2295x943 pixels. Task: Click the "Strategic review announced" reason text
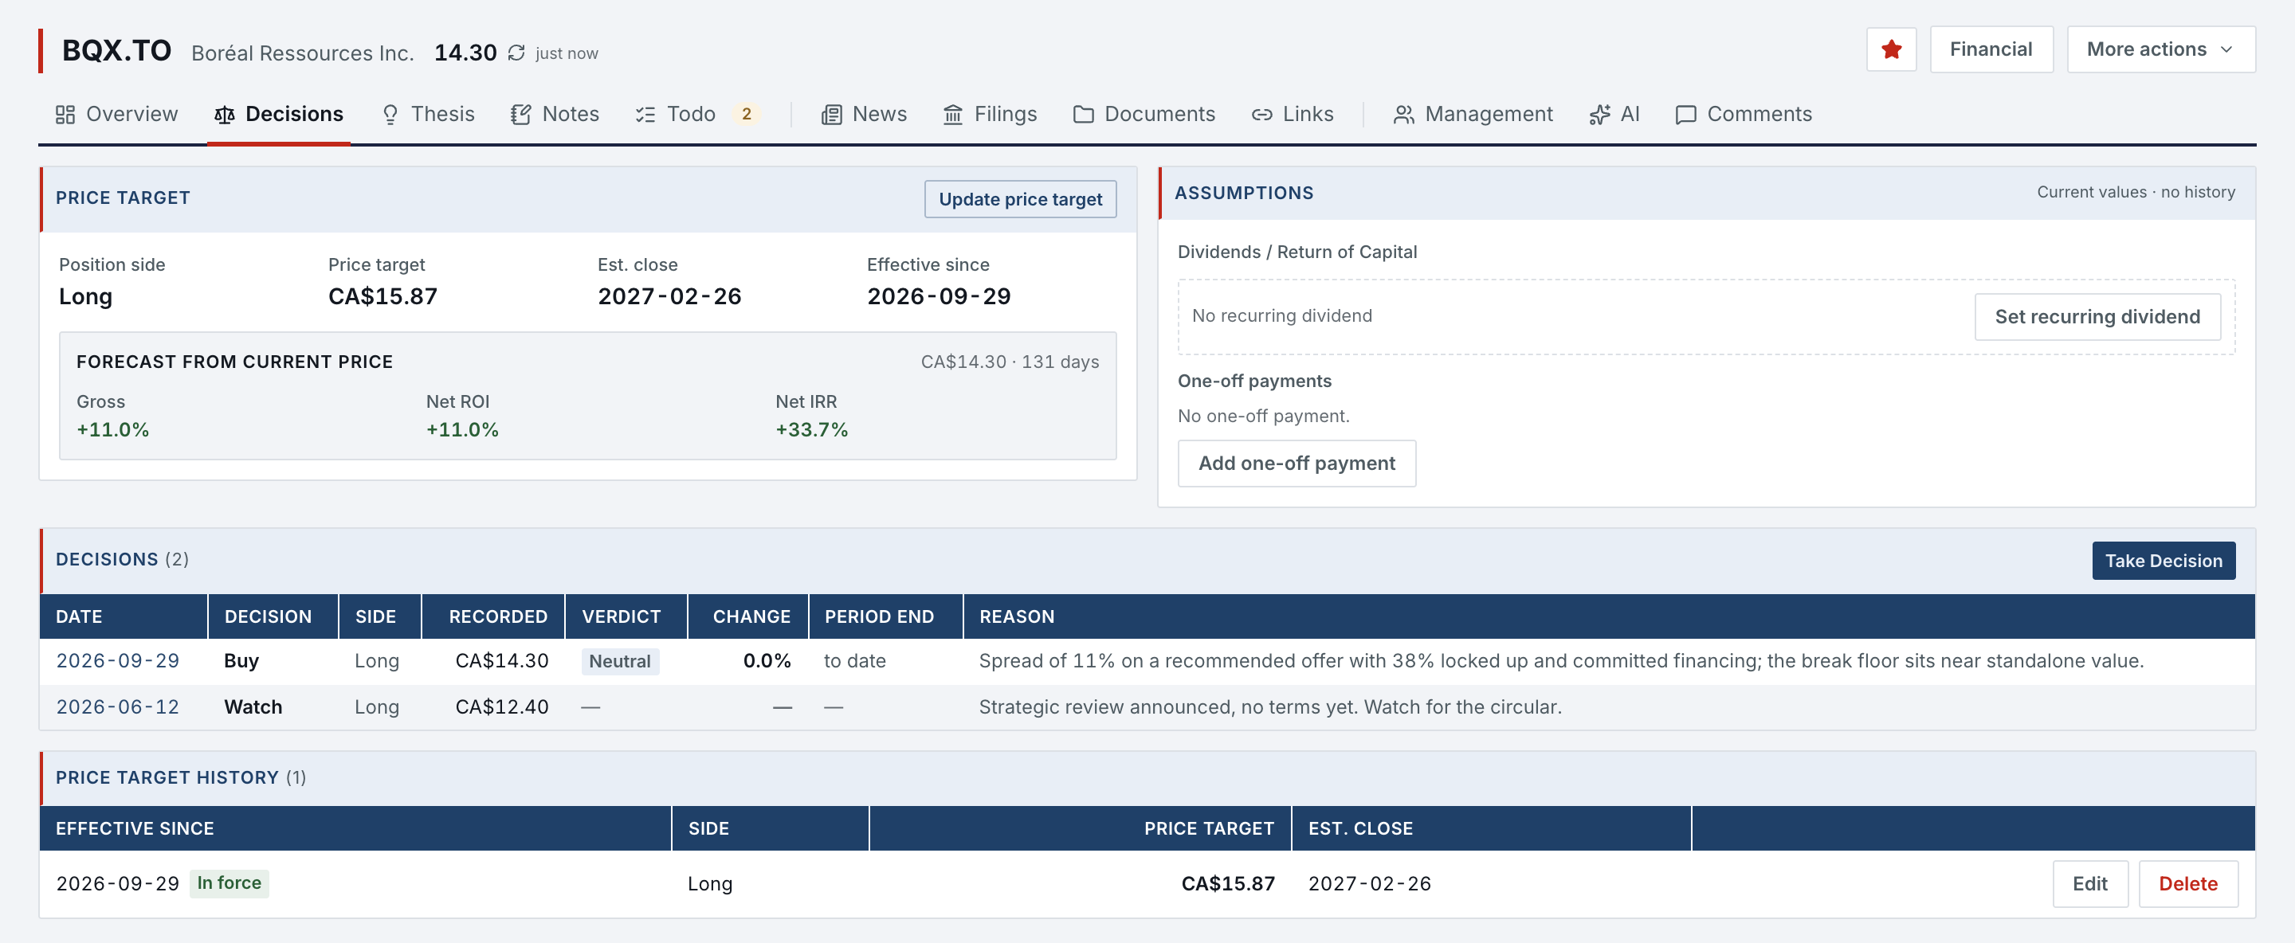[x=1269, y=708]
